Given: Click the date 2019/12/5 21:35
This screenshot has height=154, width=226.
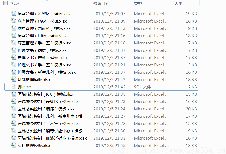Looking at the screenshot, I should coord(109,94).
